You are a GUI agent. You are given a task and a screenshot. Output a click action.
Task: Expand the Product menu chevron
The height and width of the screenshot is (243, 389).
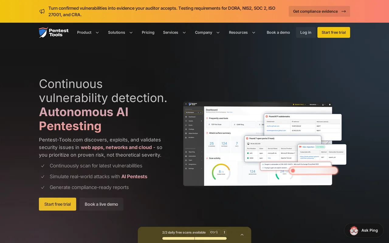pyautogui.click(x=97, y=33)
